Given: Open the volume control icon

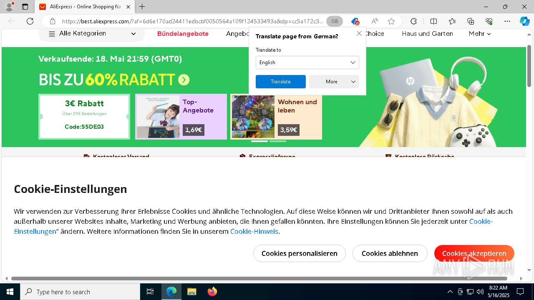Looking at the screenshot, I should [x=480, y=292].
